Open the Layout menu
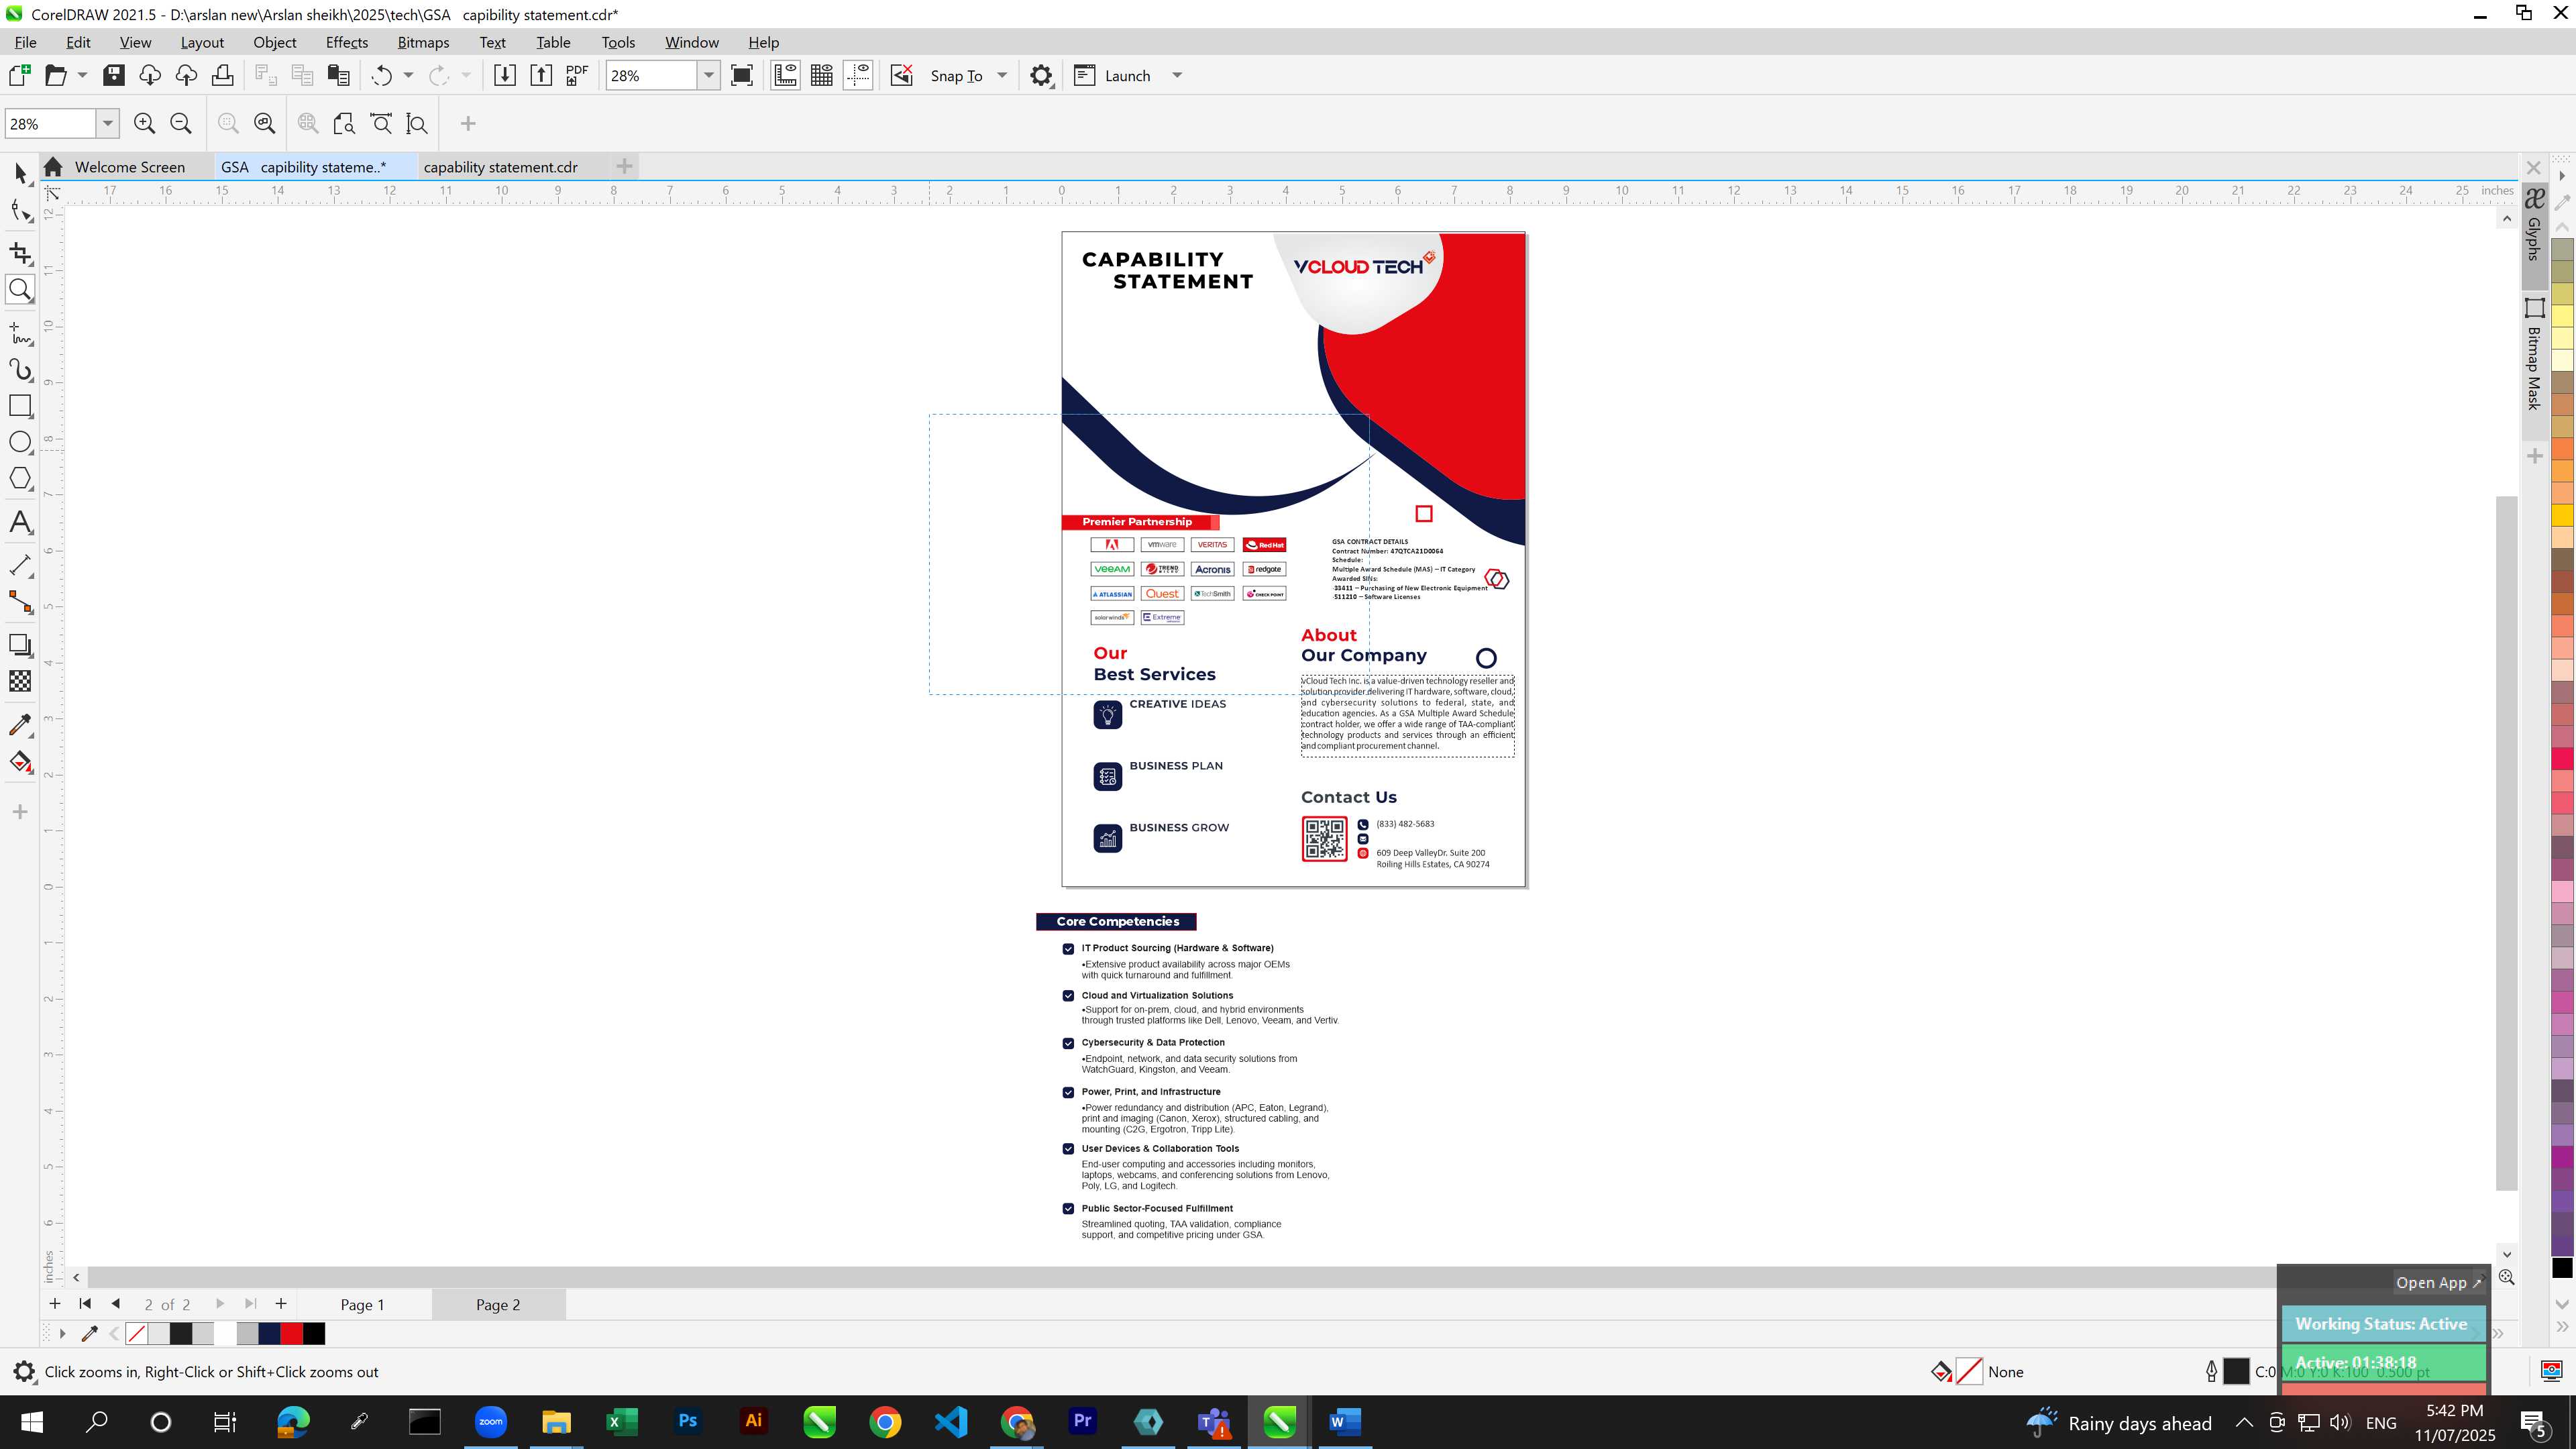The width and height of the screenshot is (2576, 1449). [x=202, y=42]
